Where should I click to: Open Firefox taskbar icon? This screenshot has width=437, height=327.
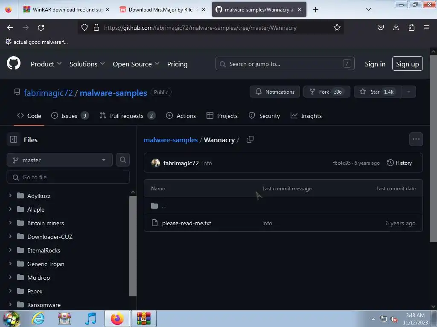[x=117, y=318]
